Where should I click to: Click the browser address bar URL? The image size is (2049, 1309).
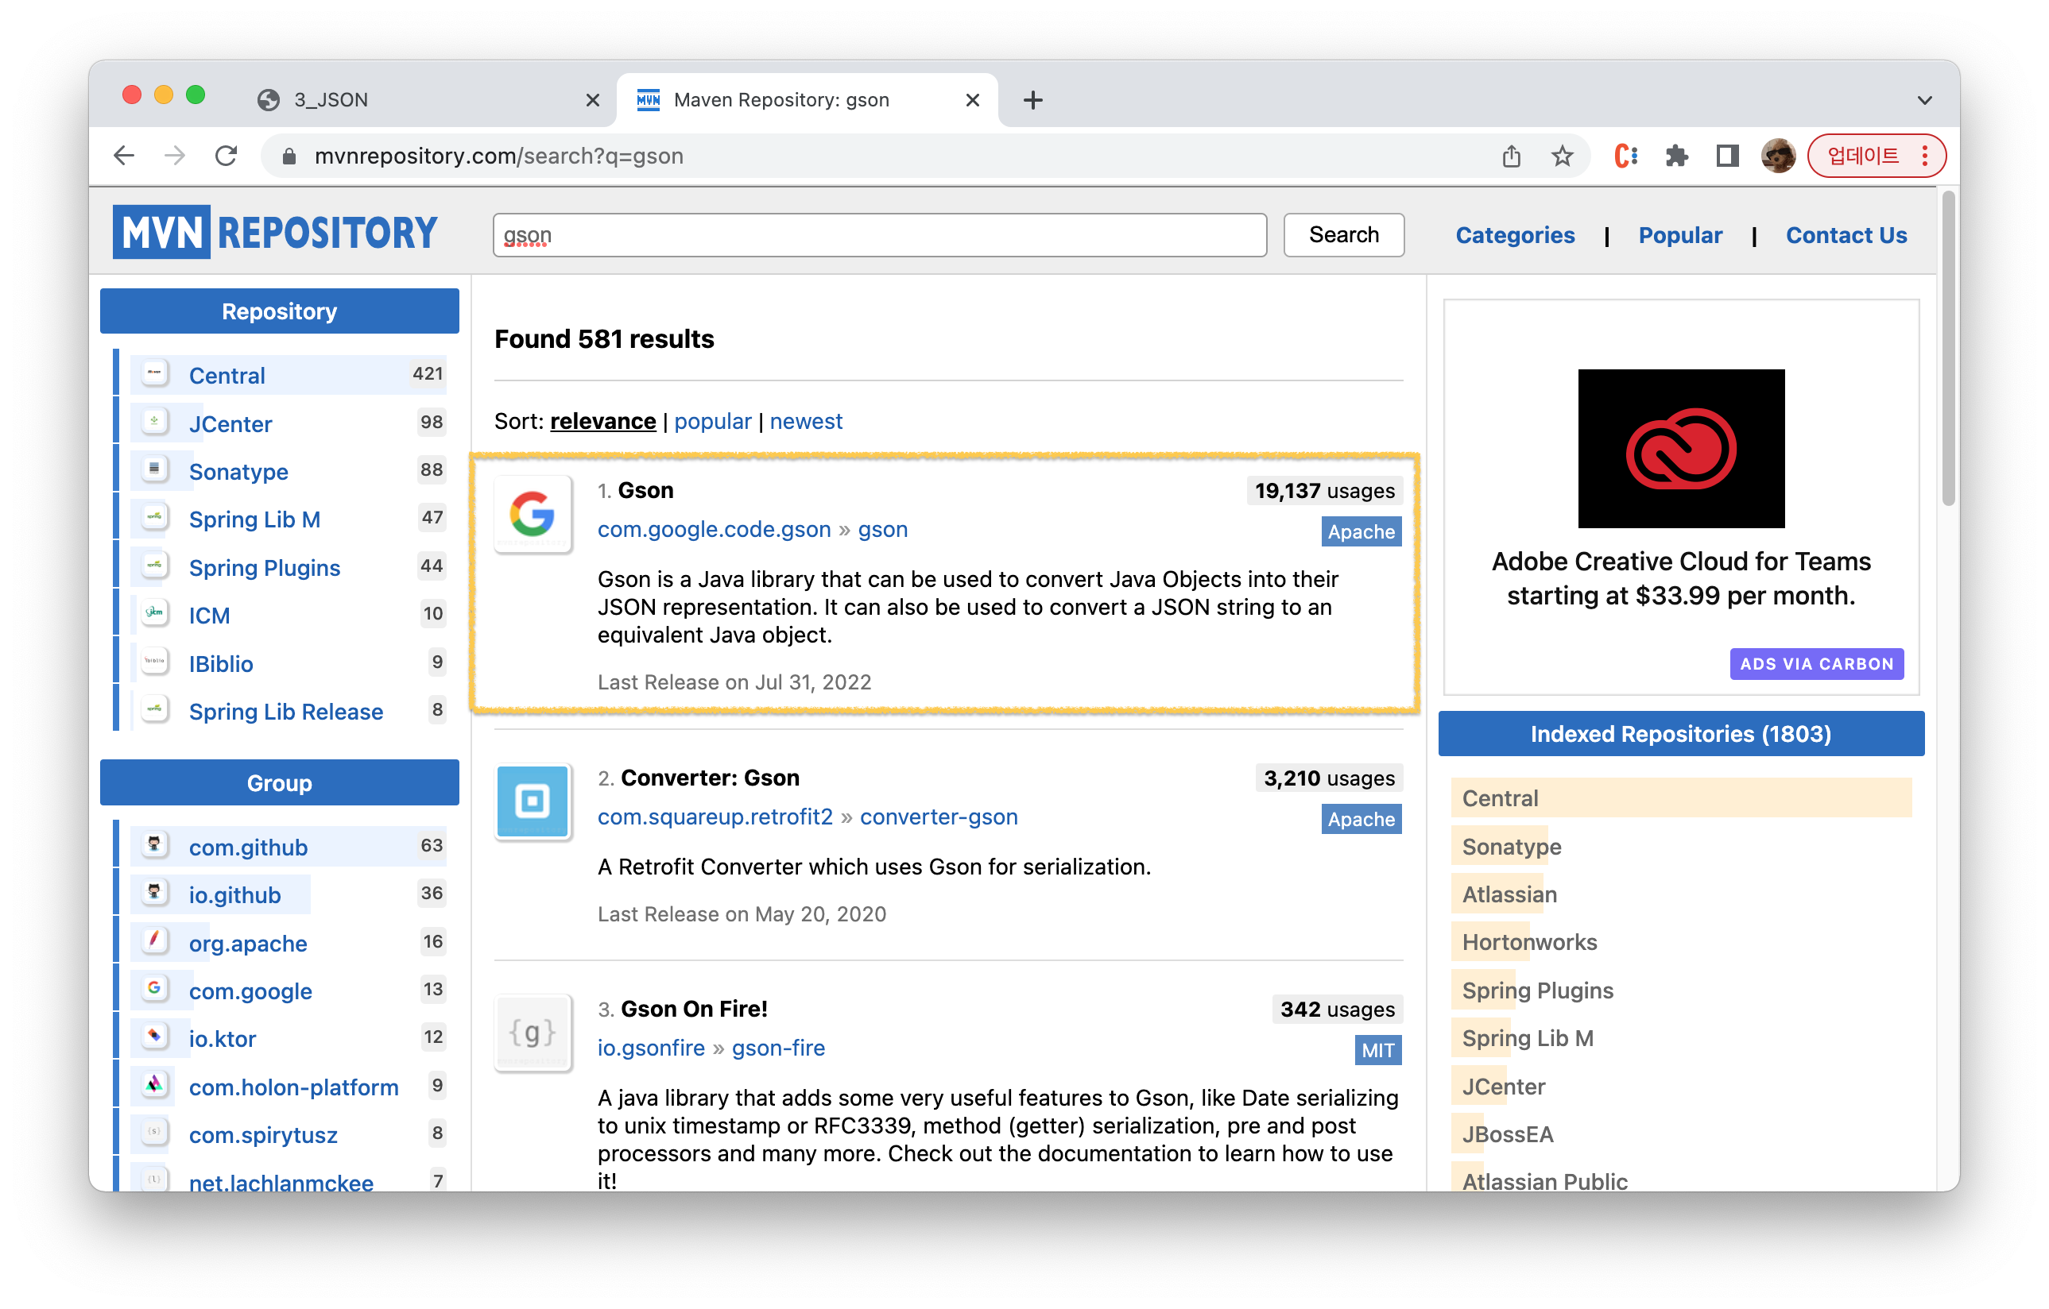[x=498, y=156]
